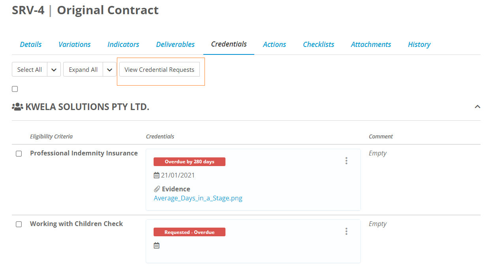
Task: Click paperclip Evidence icon
Action: click(157, 189)
